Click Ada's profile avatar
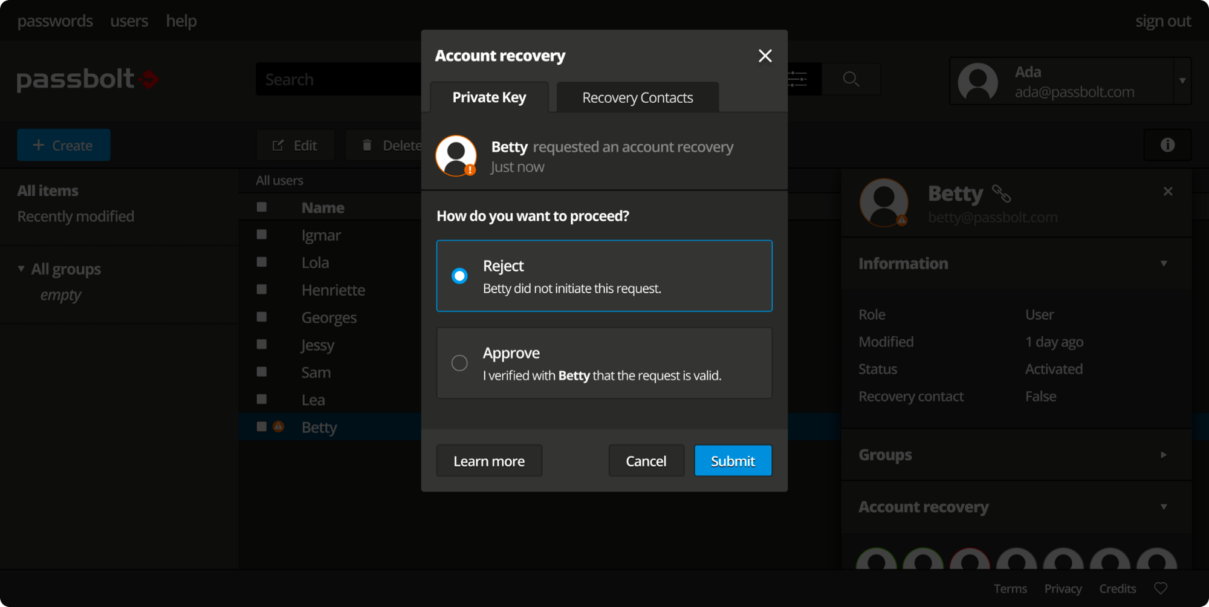The height and width of the screenshot is (607, 1209). [978, 82]
